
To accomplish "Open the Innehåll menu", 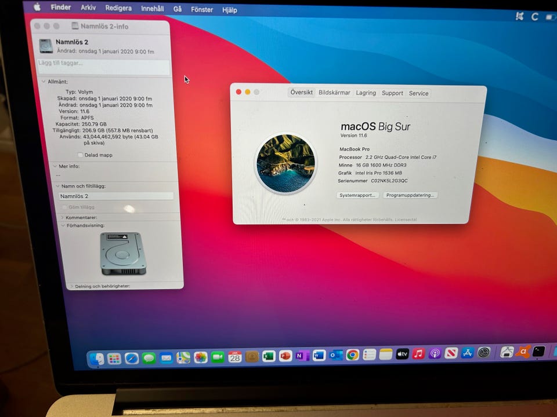I will tap(153, 9).
